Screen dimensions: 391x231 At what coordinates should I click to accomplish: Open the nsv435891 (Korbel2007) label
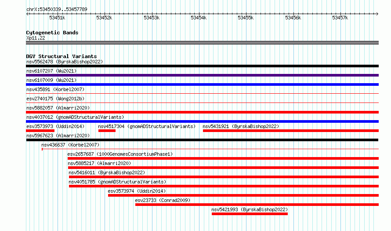tap(55, 89)
